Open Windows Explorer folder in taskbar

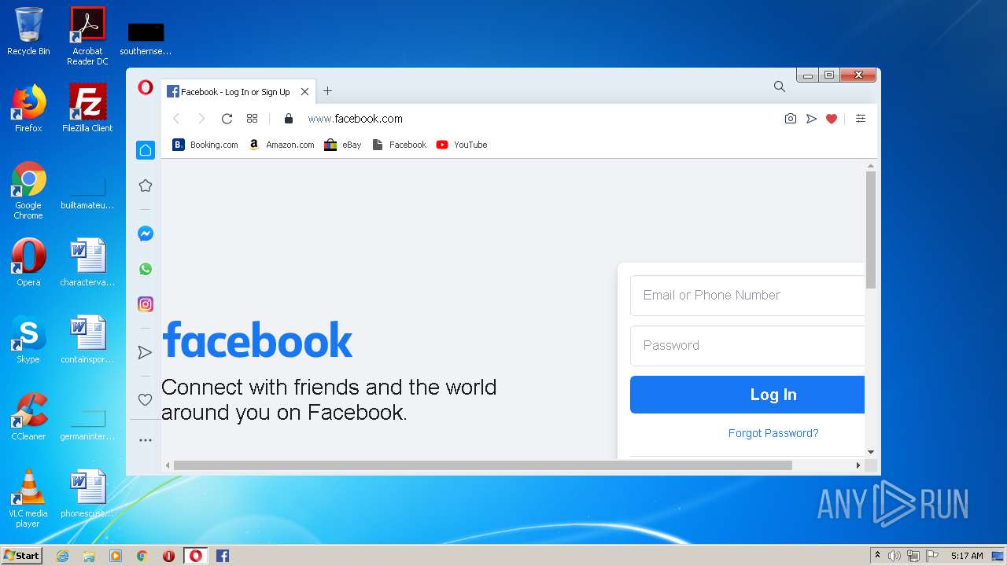(x=89, y=556)
